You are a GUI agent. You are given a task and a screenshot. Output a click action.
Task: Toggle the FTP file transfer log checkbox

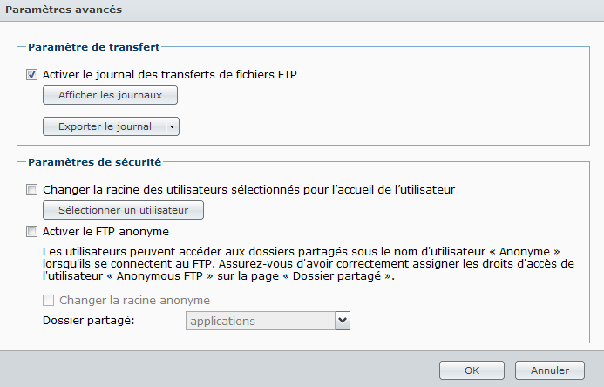pos(32,74)
